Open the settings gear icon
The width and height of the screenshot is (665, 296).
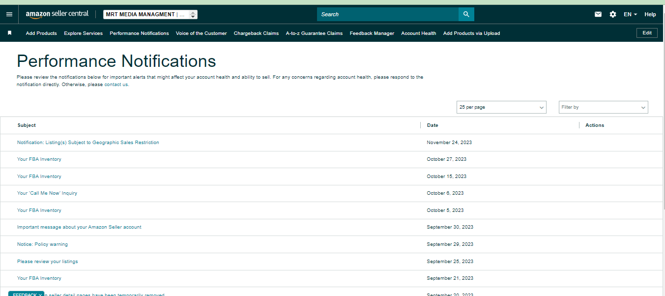coord(613,14)
